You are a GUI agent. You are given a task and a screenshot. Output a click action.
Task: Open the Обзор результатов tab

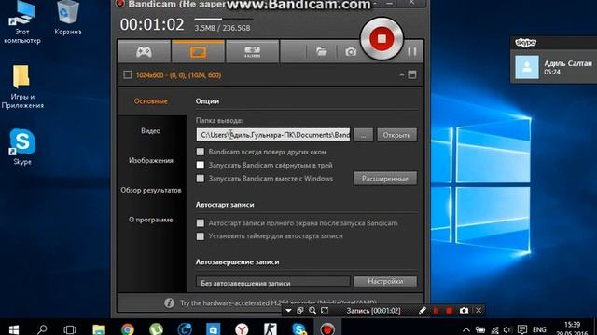[x=151, y=190]
